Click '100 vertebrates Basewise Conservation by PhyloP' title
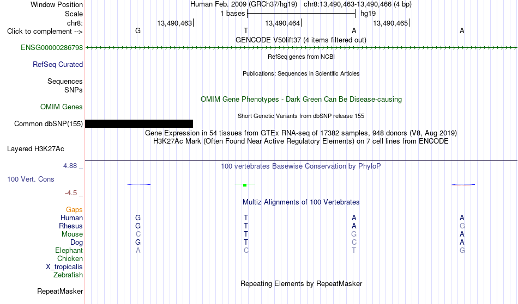Viewport: 518px width, 304px height. click(301, 166)
